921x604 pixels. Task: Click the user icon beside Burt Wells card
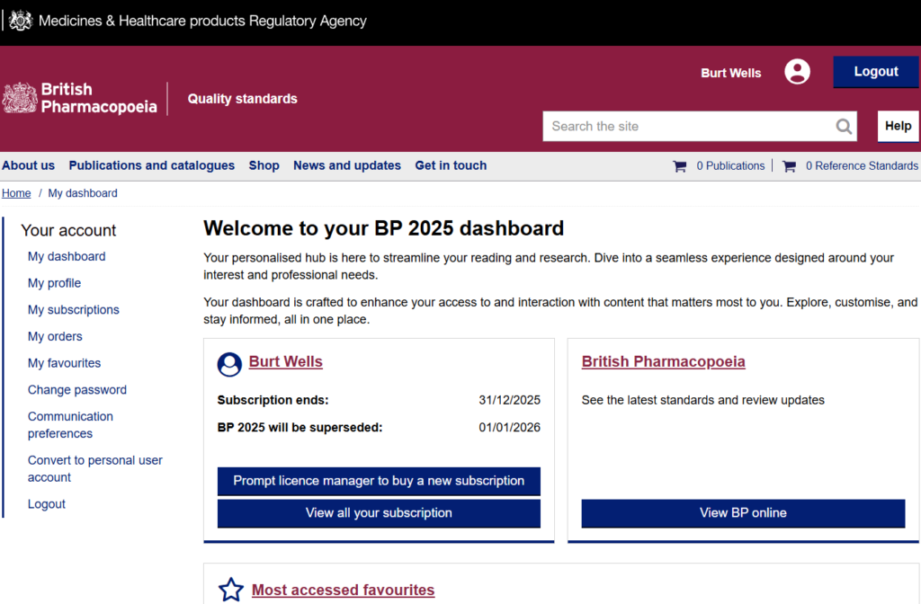(x=229, y=364)
